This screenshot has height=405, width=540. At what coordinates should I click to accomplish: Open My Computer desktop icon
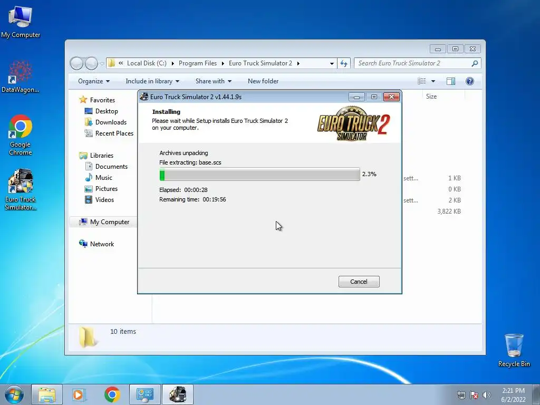pyautogui.click(x=21, y=21)
